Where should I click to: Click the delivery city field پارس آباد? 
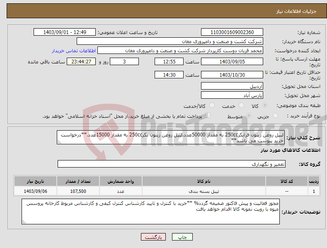pos(232,95)
